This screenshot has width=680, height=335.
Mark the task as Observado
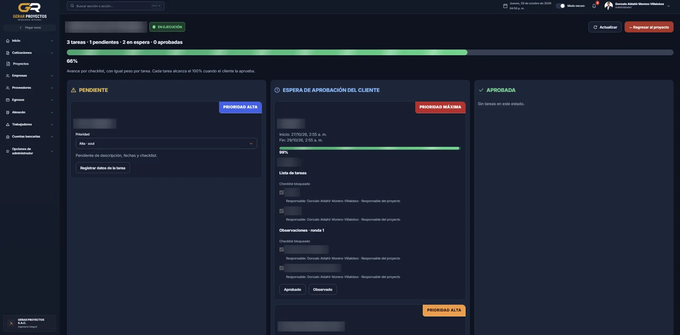(x=323, y=290)
